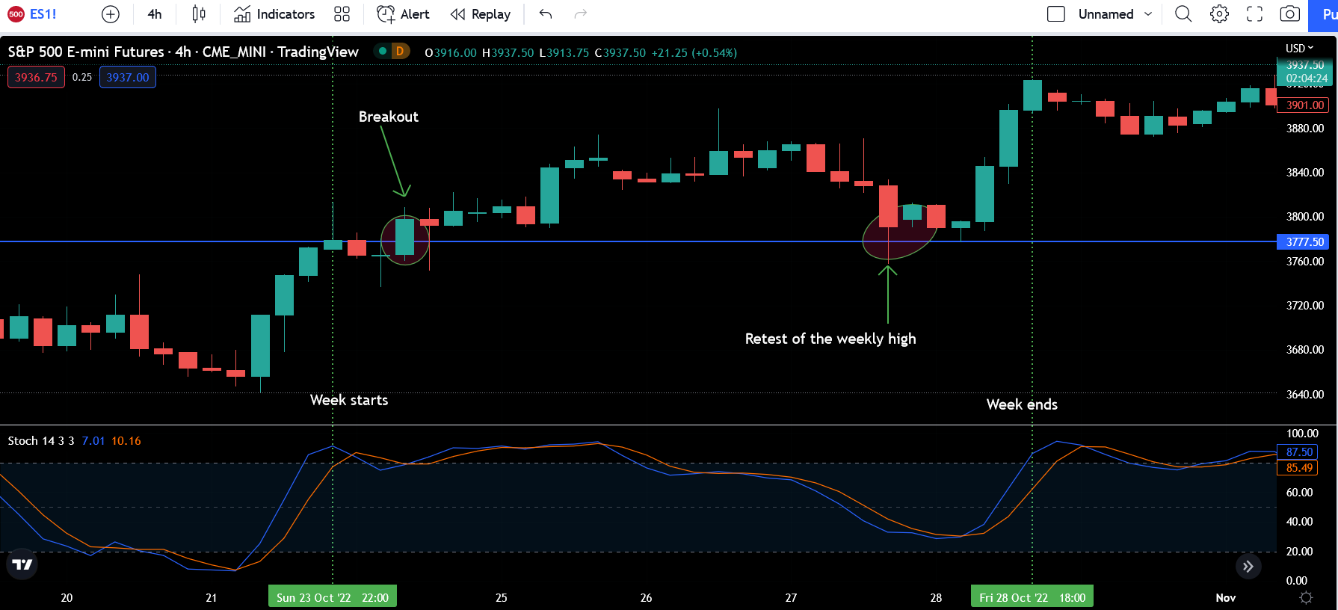The width and height of the screenshot is (1338, 610).
Task: Open symbol search magnifier icon
Action: [x=1183, y=14]
